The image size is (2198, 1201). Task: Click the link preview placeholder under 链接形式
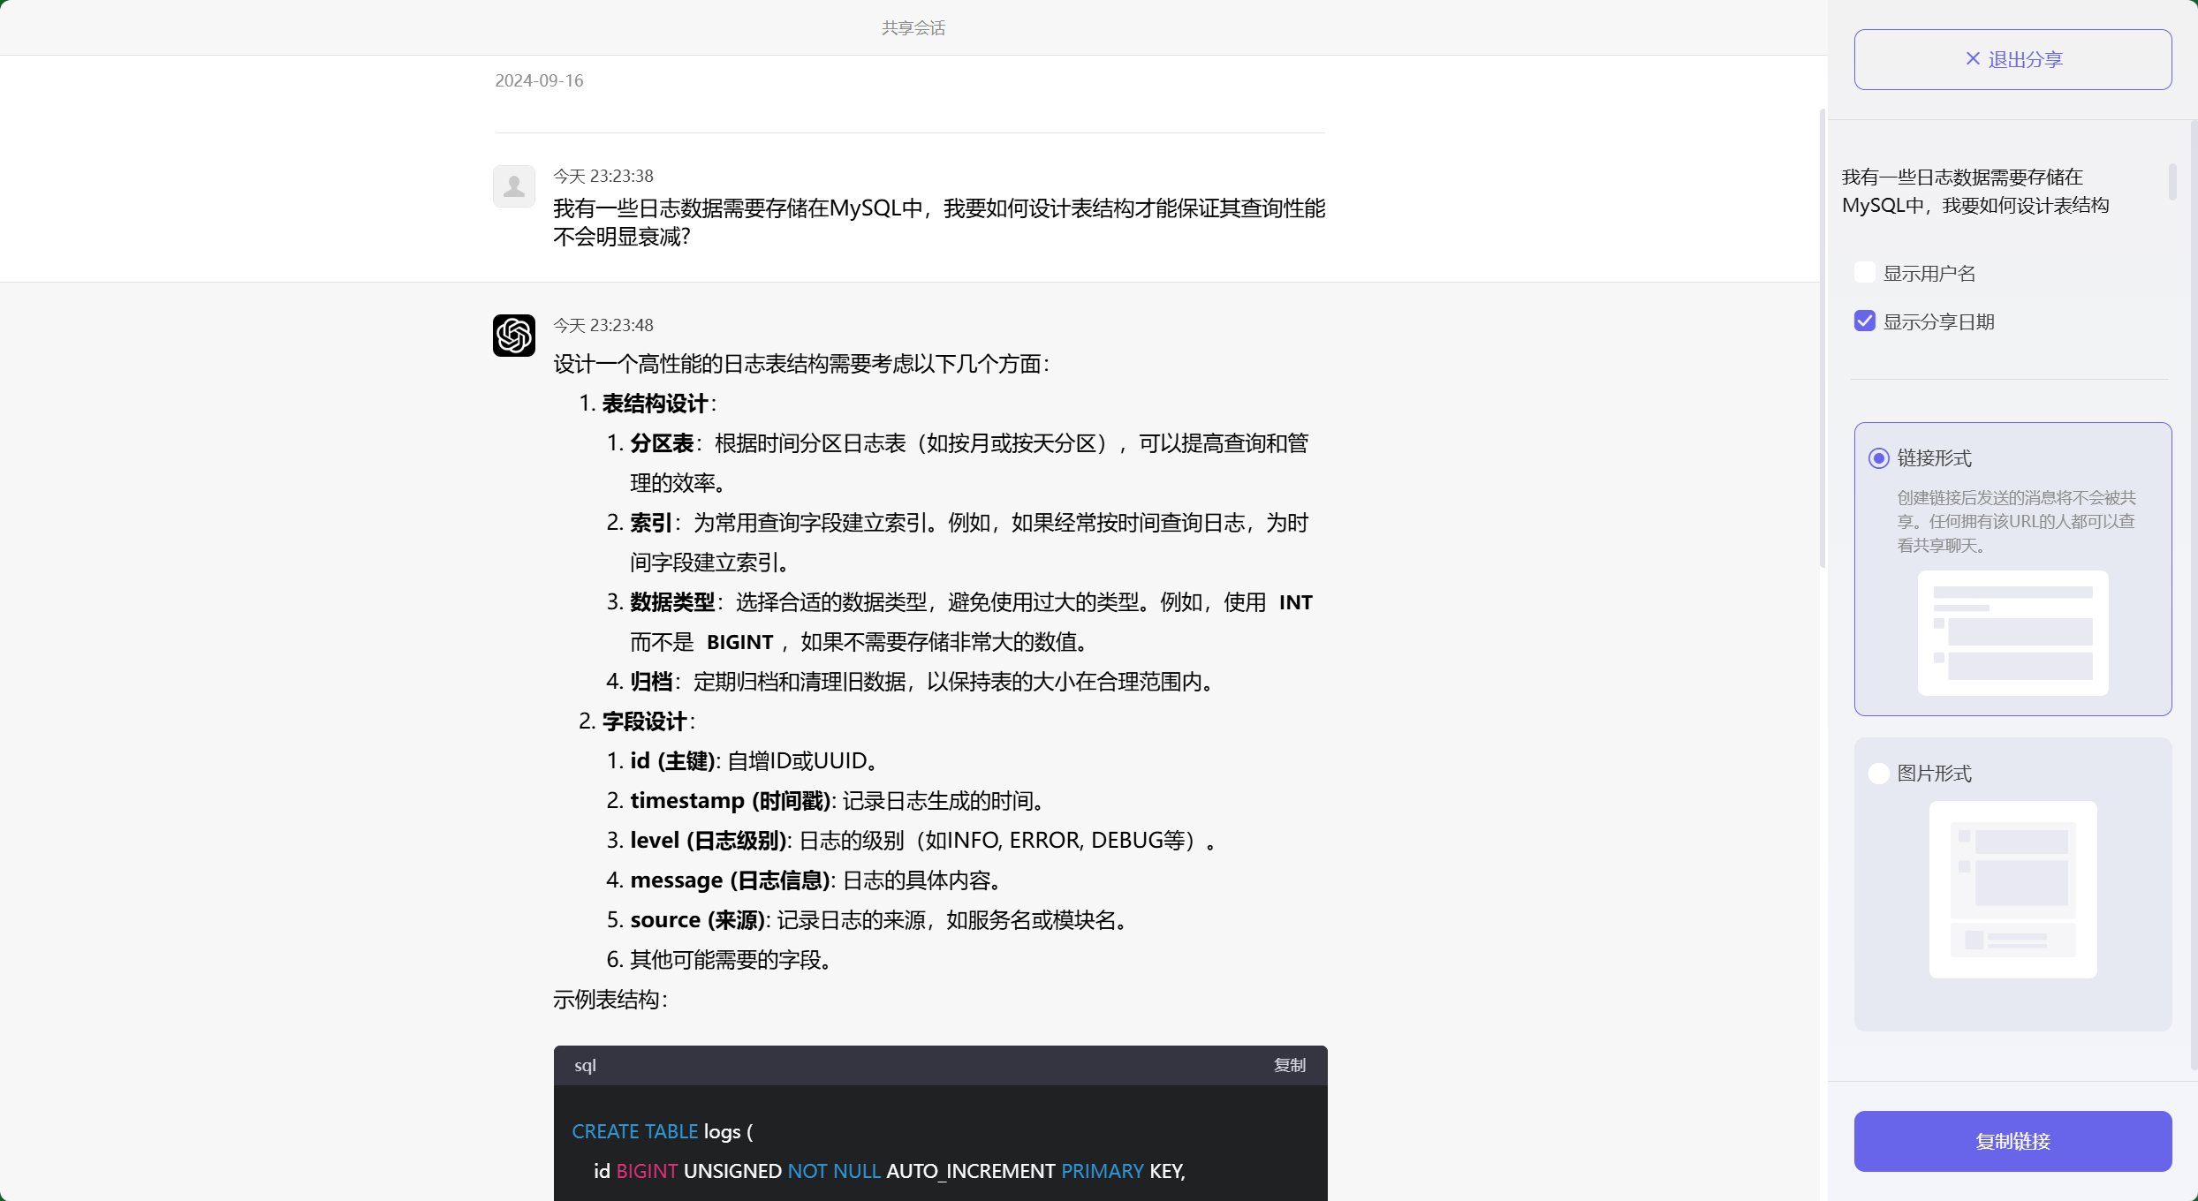tap(2012, 632)
